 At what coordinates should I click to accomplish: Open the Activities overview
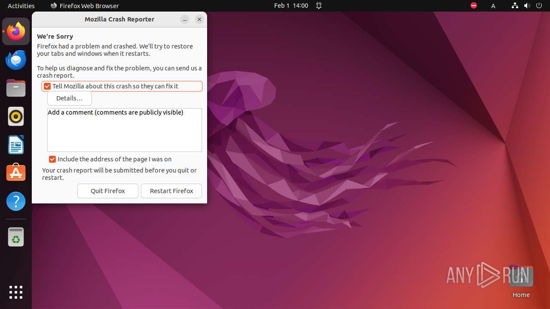pyautogui.click(x=21, y=6)
